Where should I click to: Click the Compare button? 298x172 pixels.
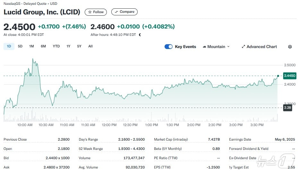click(x=124, y=12)
